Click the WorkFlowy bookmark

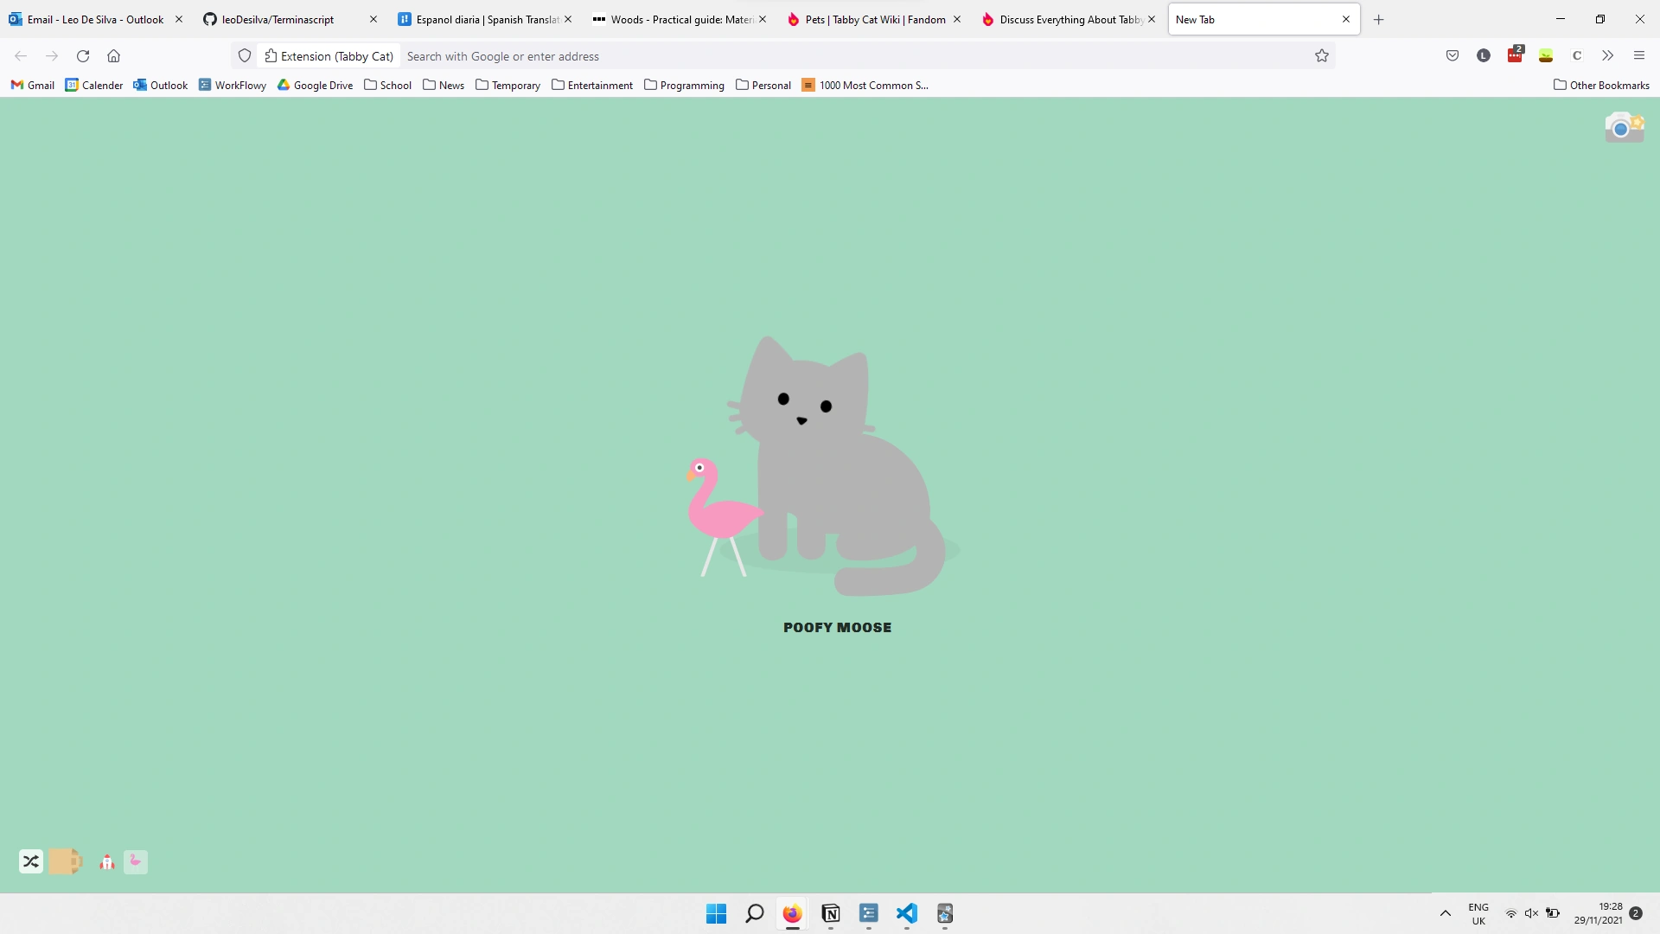click(x=232, y=85)
